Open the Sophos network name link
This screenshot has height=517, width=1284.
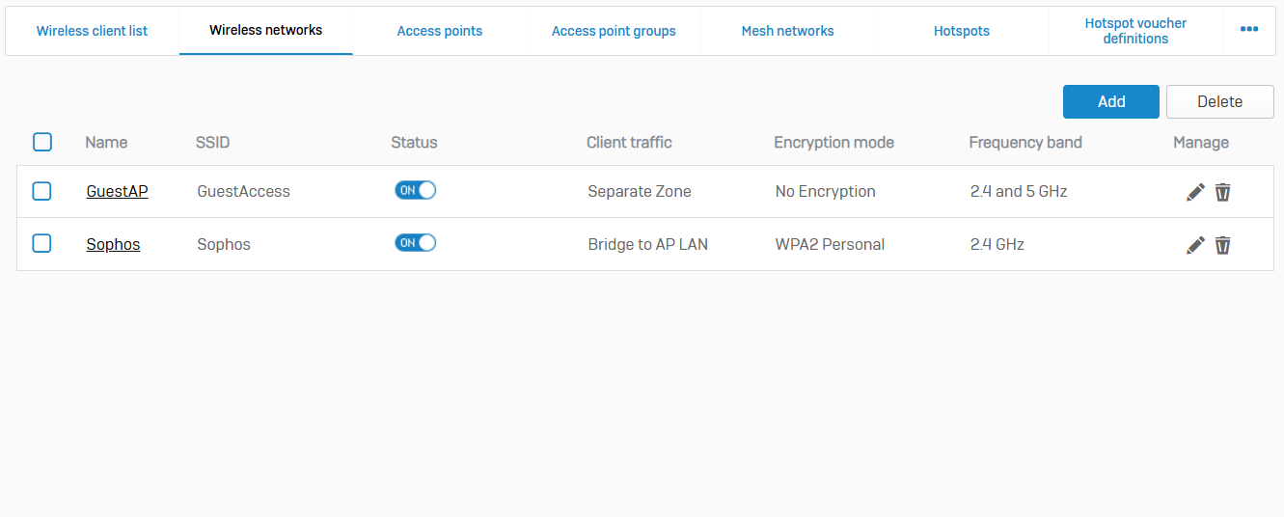(x=113, y=244)
